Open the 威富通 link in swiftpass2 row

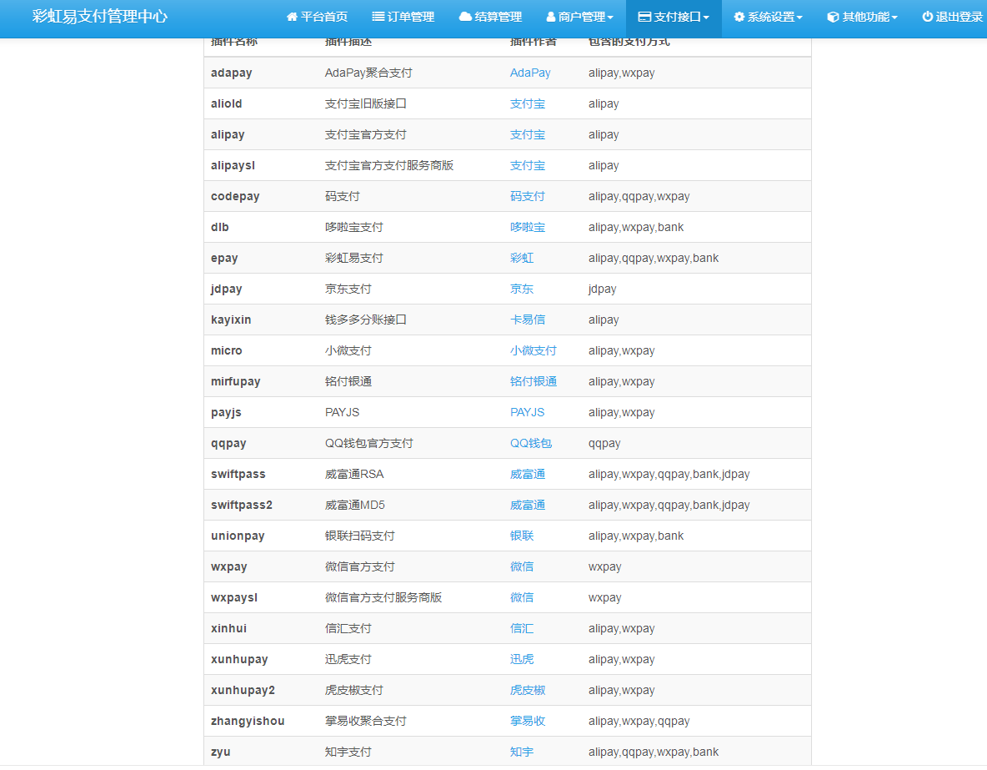tap(528, 505)
